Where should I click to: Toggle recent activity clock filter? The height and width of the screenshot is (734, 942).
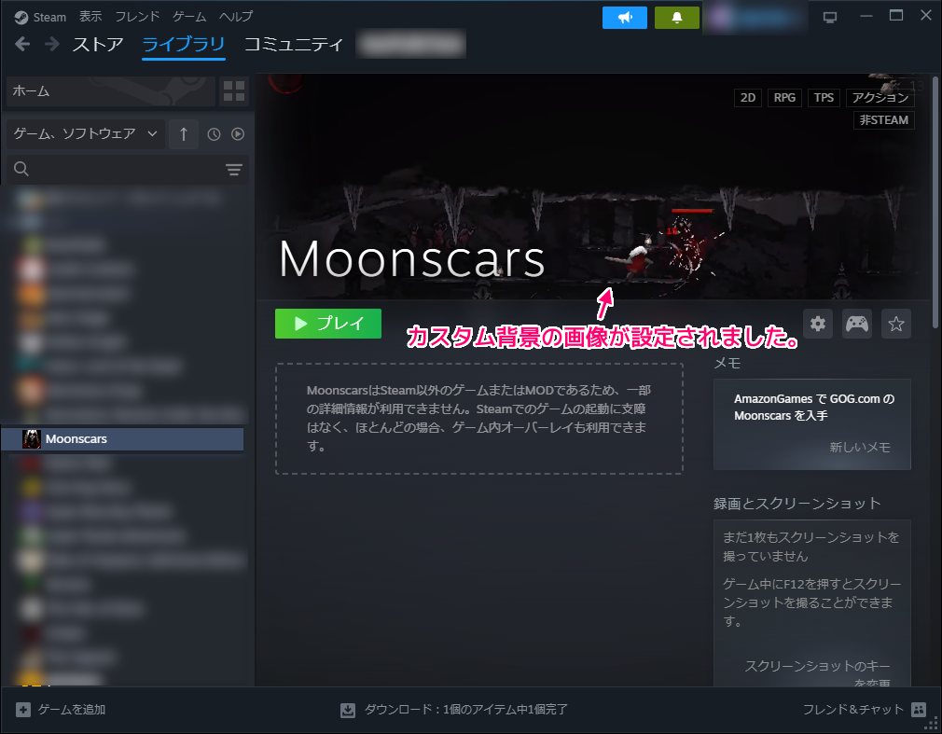coord(214,134)
